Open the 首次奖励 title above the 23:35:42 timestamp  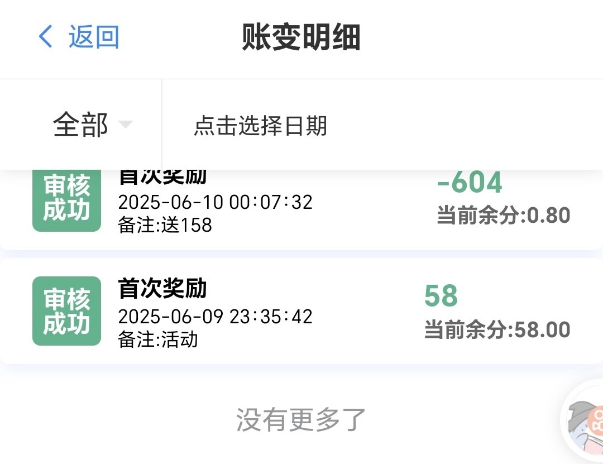(162, 289)
